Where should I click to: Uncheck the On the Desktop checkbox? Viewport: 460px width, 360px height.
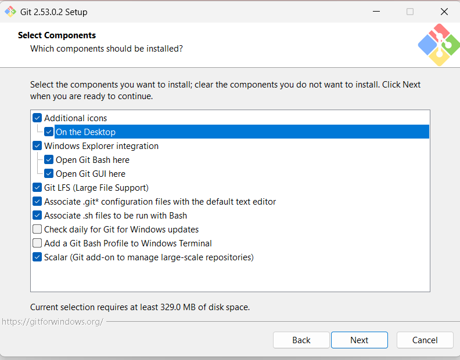click(49, 132)
